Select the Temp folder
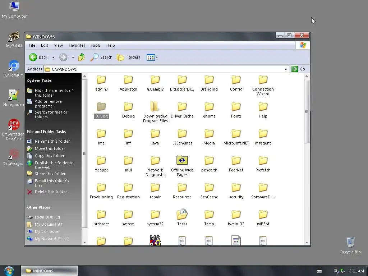The width and height of the screenshot is (368, 276). (209, 218)
